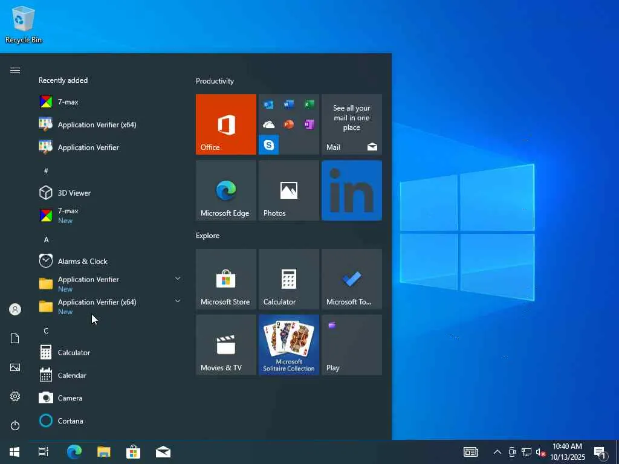Open the Office tile
The height and width of the screenshot is (464, 619).
pyautogui.click(x=225, y=124)
